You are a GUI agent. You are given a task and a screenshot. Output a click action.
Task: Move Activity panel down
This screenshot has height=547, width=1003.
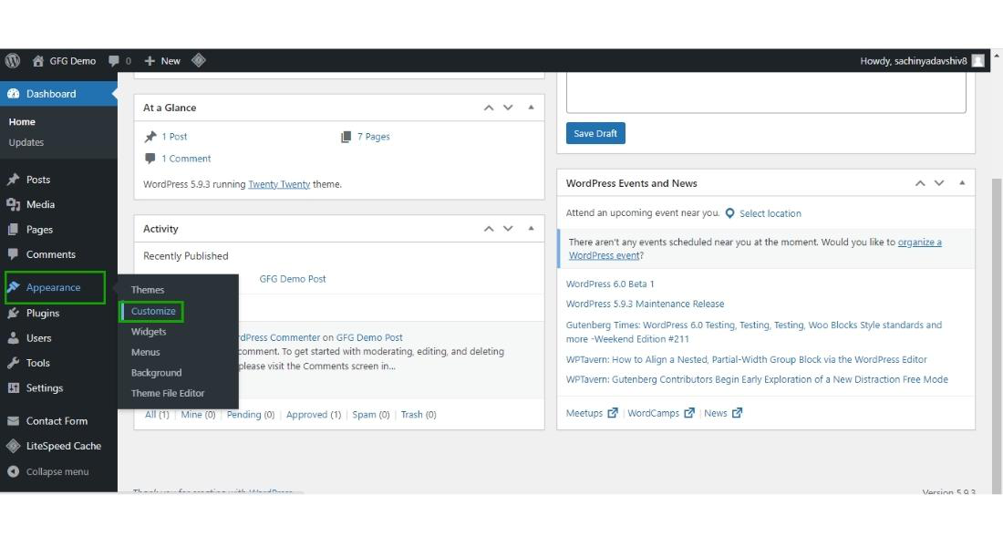click(x=508, y=229)
